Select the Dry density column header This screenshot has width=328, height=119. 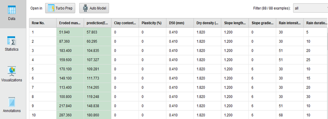(207, 23)
